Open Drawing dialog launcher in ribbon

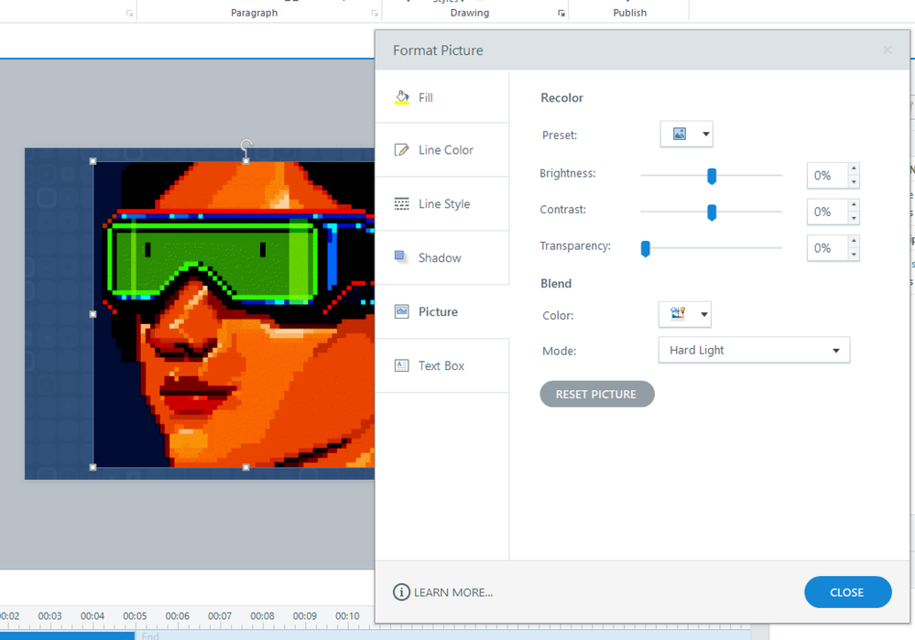pos(561,14)
